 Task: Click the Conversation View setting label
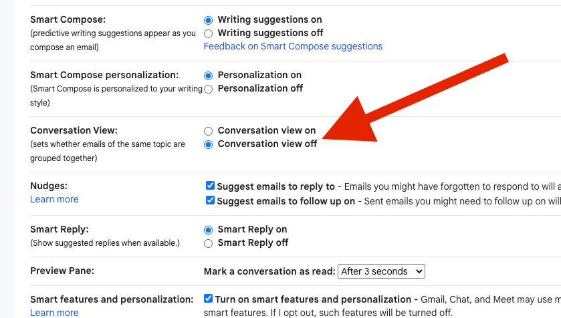[x=74, y=130]
